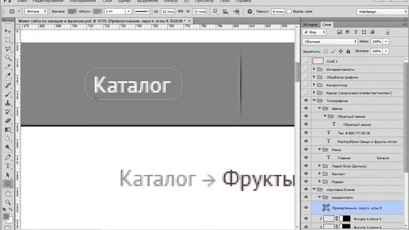This screenshot has width=409, height=230.
Task: Filter layers by smart object icon
Action: pyautogui.click(x=373, y=32)
